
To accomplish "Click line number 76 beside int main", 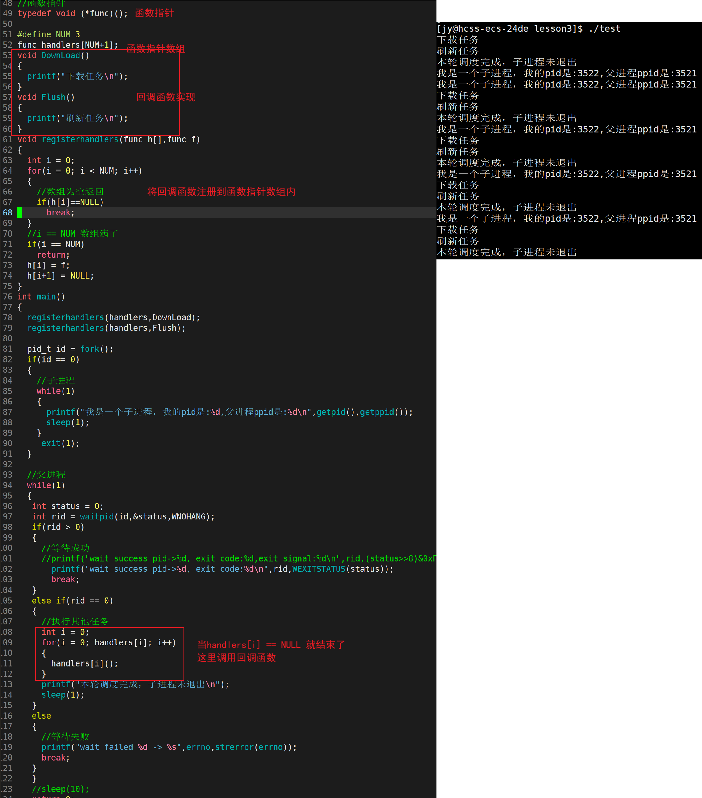I will 7,297.
